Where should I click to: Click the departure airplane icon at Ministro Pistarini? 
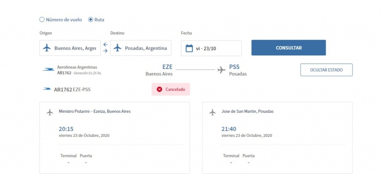coord(50,112)
